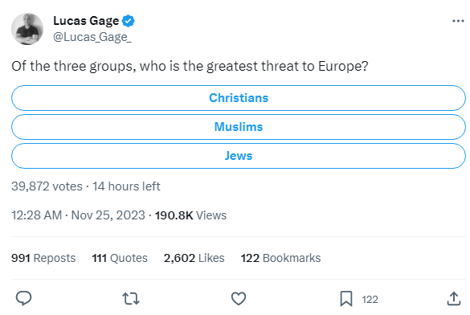Select the Christians poll option

click(x=239, y=98)
